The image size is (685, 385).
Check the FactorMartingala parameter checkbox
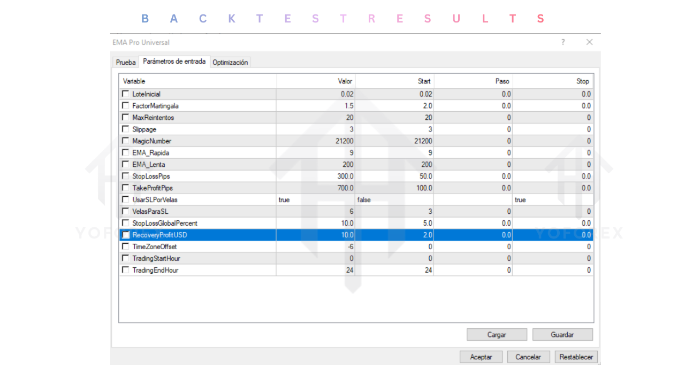click(x=125, y=105)
